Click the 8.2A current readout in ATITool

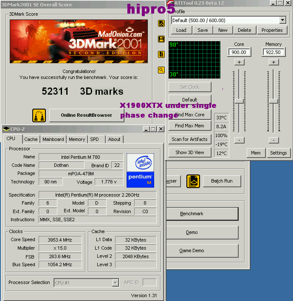tap(221, 127)
